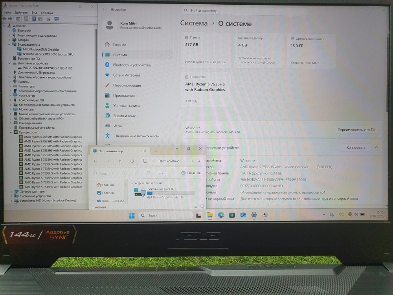The width and height of the screenshot is (393, 295).
Task: Open Учетные записи settings
Action: coord(126,105)
